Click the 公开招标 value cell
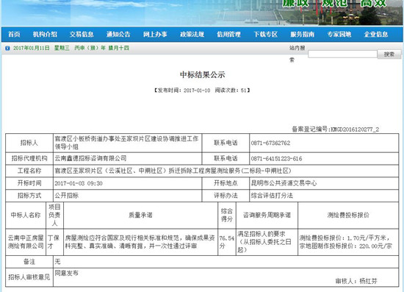404x292 pixels. click(127, 196)
